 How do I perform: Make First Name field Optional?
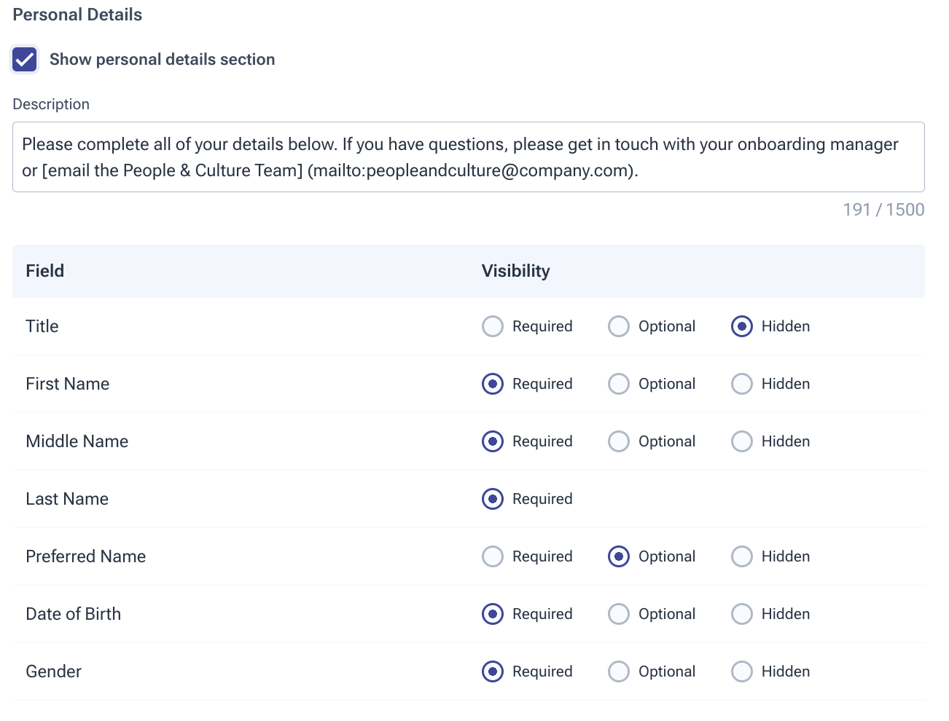pyautogui.click(x=619, y=384)
